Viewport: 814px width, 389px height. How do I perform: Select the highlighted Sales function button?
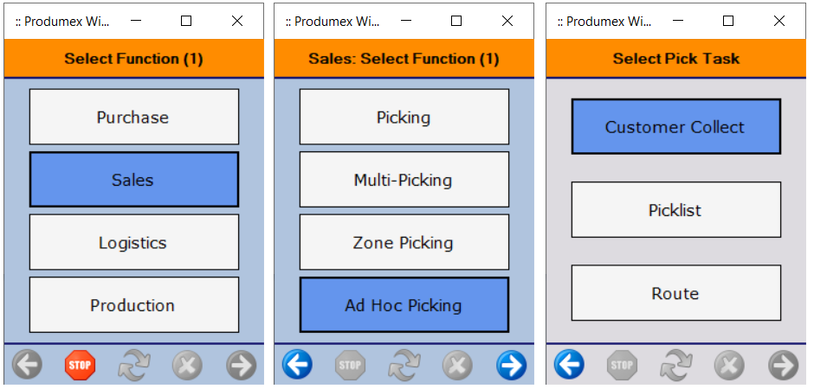click(133, 180)
